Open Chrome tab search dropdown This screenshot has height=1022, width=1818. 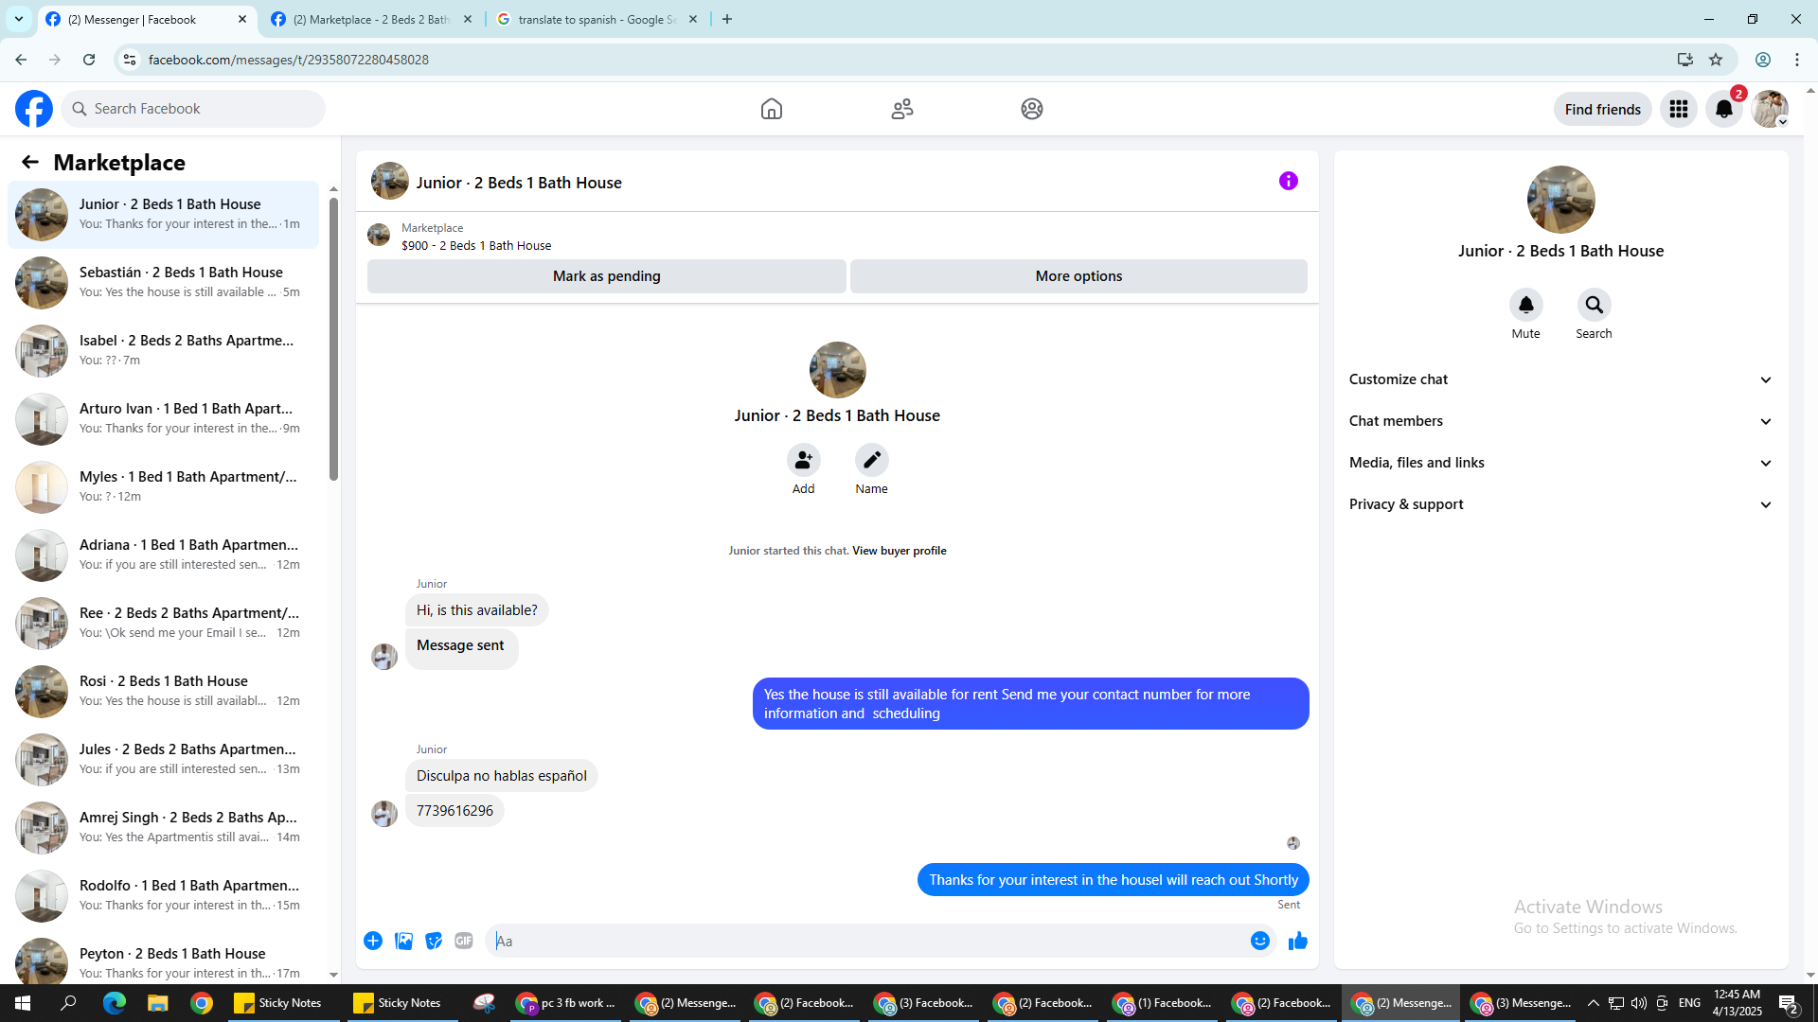19,19
